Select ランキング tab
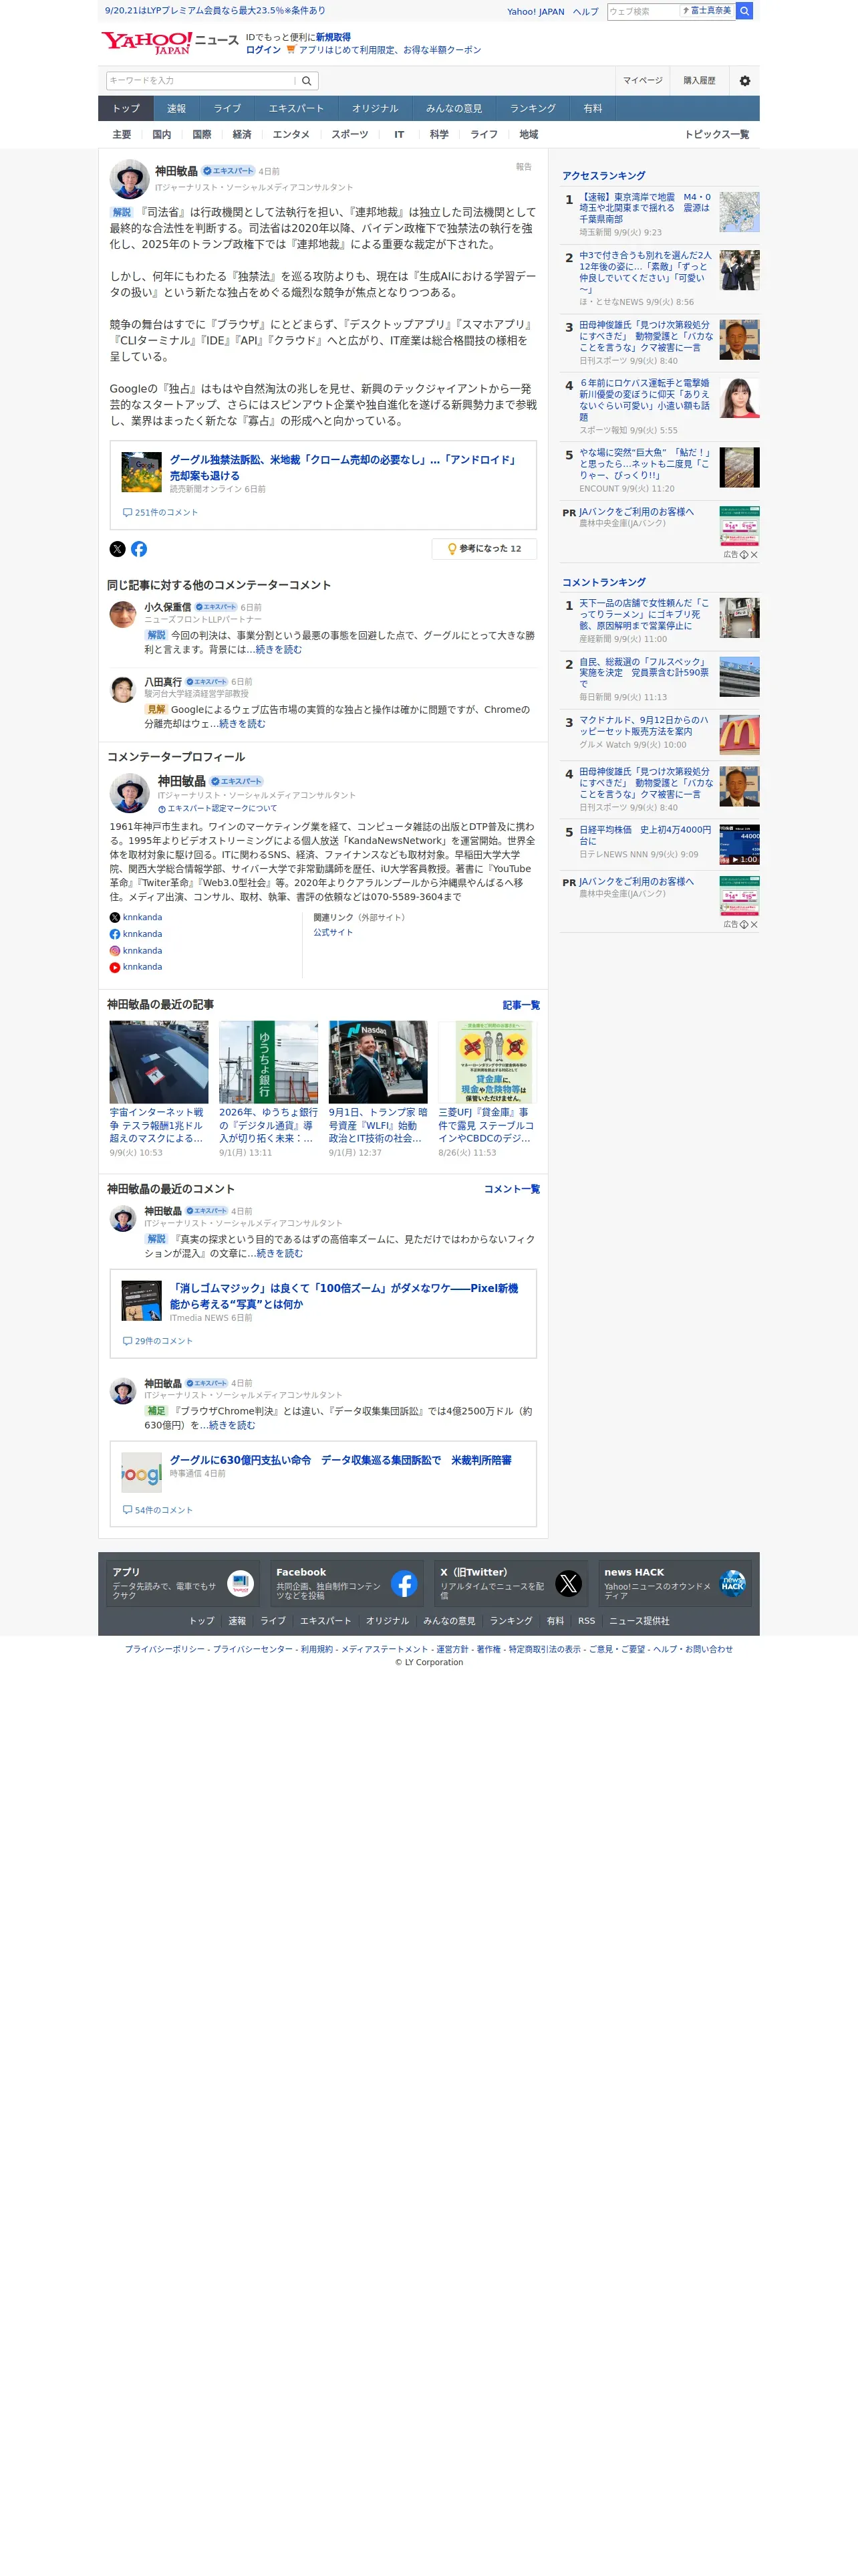This screenshot has height=2576, width=858. pos(533,109)
